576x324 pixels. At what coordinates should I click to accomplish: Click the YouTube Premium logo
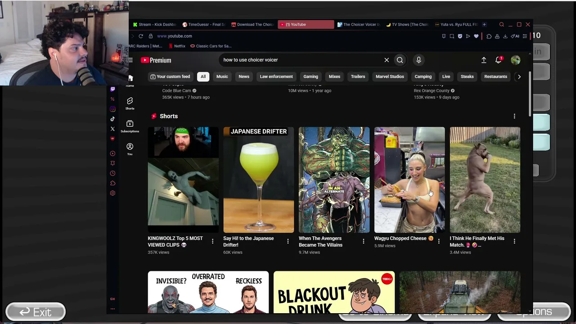(156, 60)
